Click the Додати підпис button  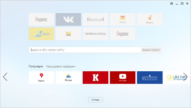151,50
